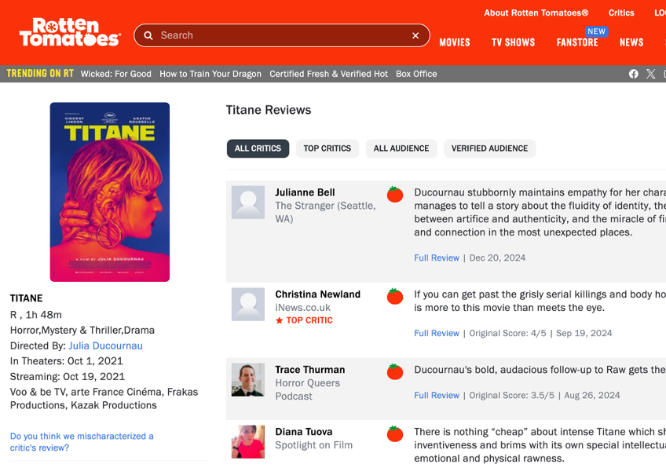This screenshot has height=468, width=666.
Task: Open the FanStore menu item
Action: click(x=577, y=42)
